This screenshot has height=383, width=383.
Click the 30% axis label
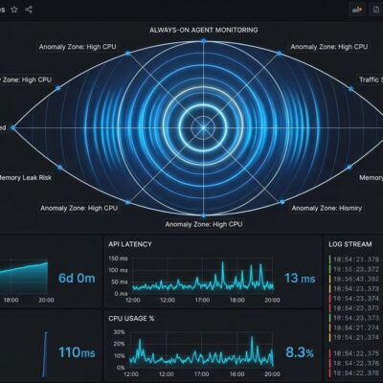click(119, 332)
